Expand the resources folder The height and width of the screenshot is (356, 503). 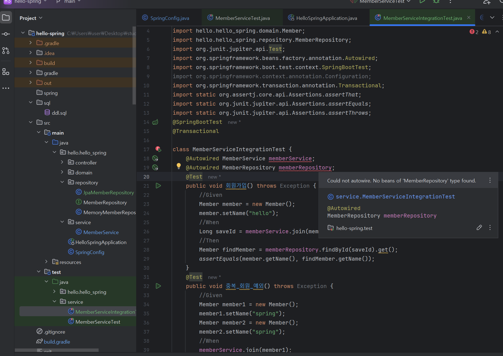point(46,262)
